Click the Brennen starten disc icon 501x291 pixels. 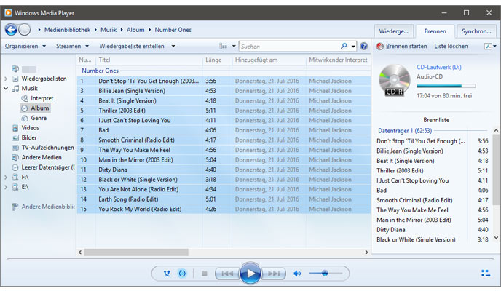pyautogui.click(x=380, y=47)
